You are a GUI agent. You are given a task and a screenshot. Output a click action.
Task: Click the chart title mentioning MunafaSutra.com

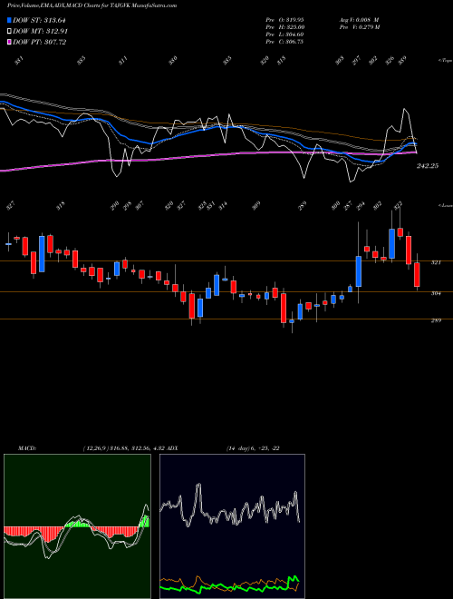point(92,5)
